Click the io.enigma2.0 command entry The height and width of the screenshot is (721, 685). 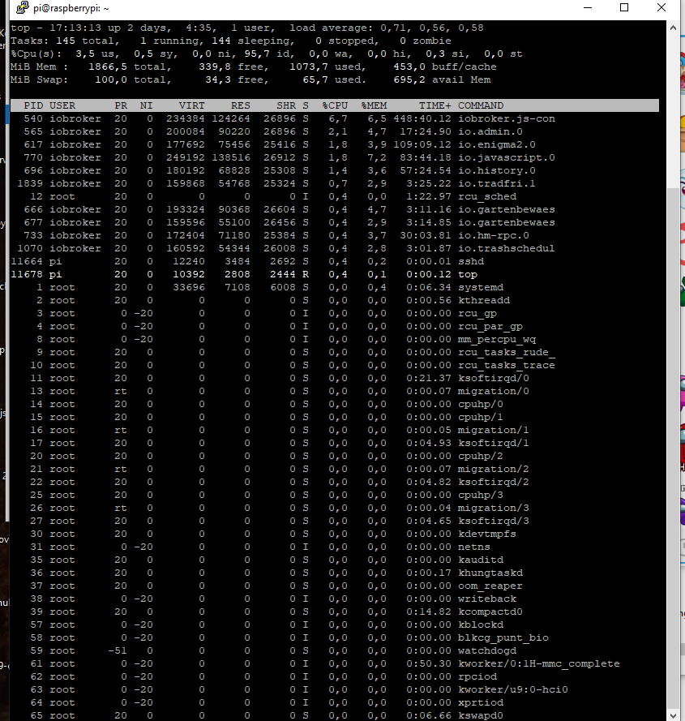pyautogui.click(x=497, y=144)
